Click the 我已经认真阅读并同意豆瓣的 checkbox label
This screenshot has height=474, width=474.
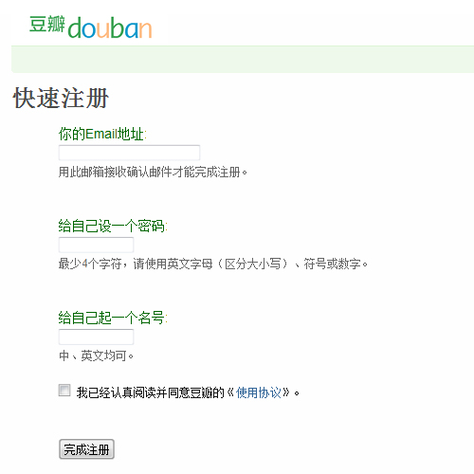[150, 392]
